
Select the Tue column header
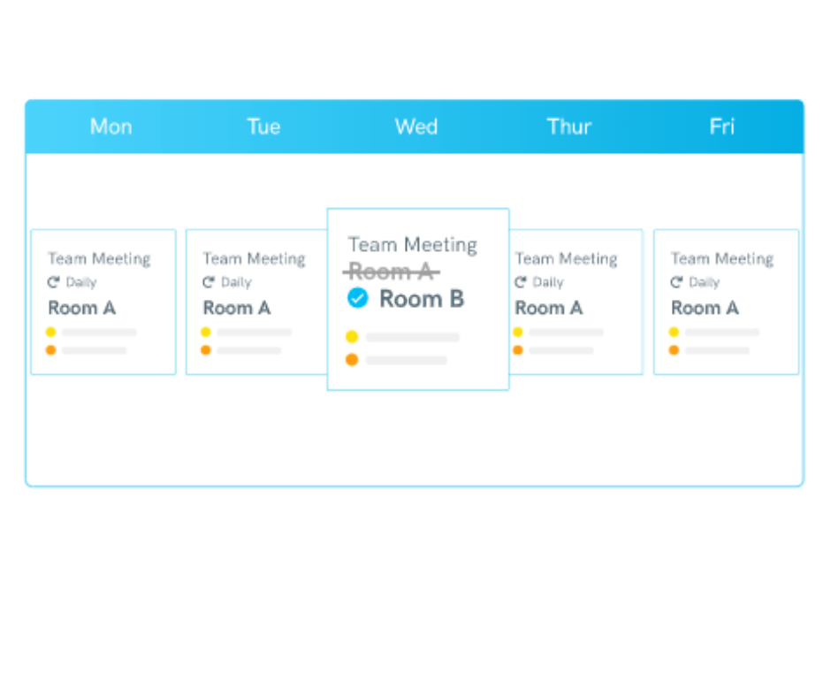click(263, 126)
